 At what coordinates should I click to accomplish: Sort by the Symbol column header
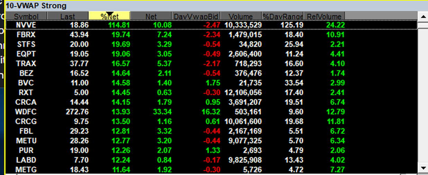[x=26, y=16]
